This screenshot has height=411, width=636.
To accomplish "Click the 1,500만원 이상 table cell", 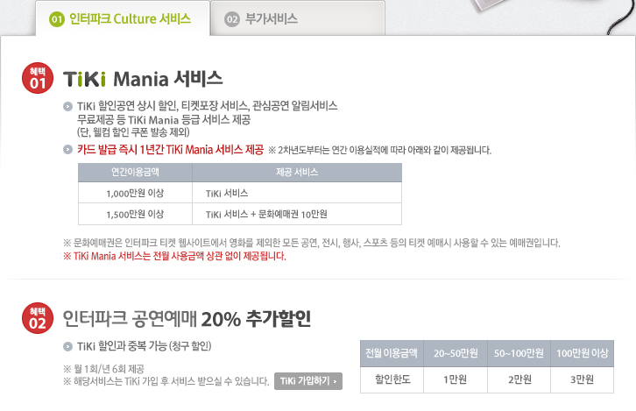I will [135, 214].
